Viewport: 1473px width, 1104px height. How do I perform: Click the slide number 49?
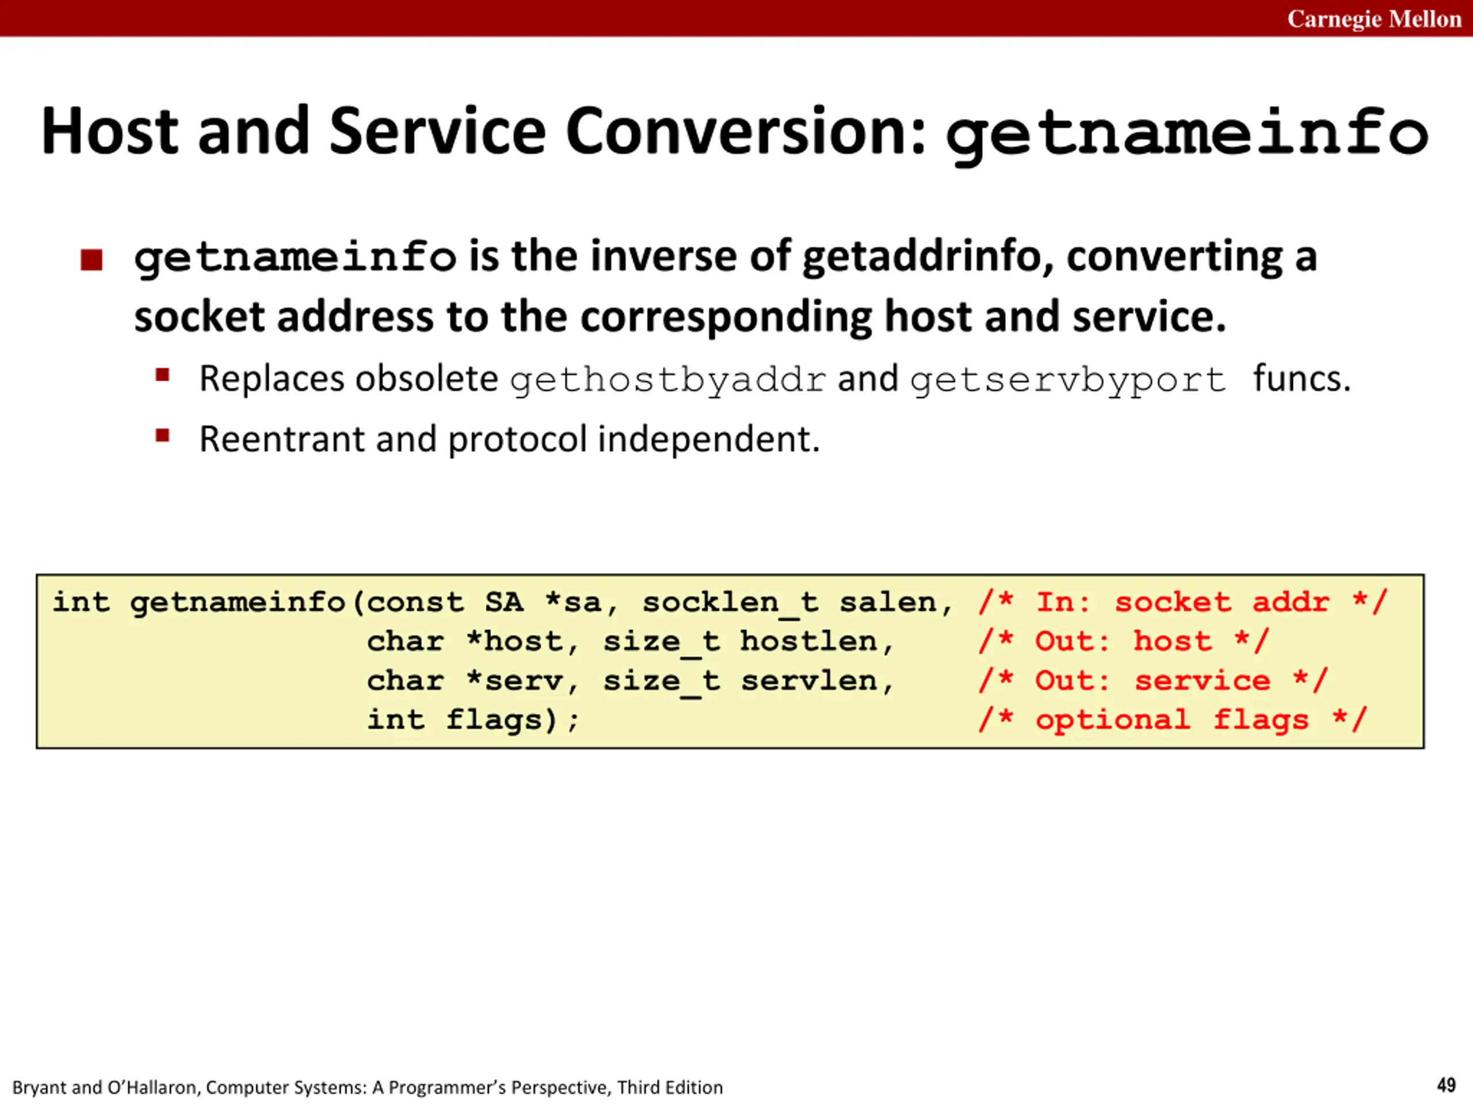(1447, 1086)
